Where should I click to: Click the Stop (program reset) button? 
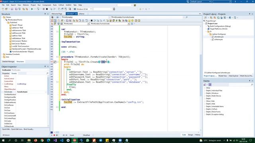point(47,9)
